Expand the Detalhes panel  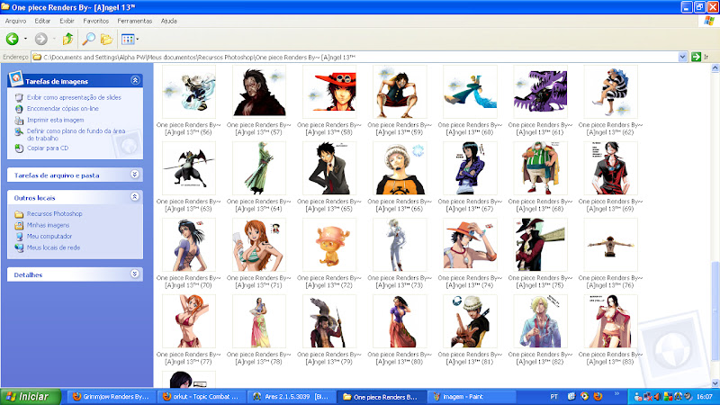[x=134, y=274]
